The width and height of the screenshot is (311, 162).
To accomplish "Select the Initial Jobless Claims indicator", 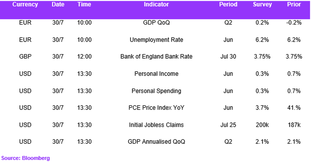I will coord(156,125).
